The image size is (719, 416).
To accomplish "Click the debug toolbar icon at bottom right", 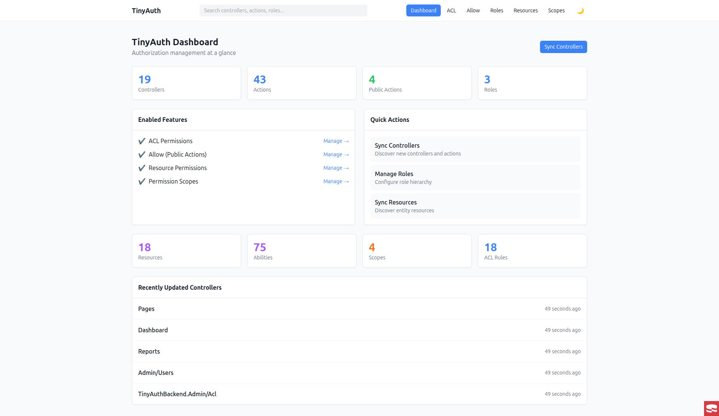I will point(711,408).
